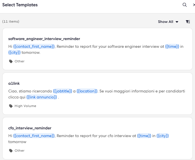Click the Other label on software engineer card
The height and width of the screenshot is (160, 195).
(x=19, y=62)
